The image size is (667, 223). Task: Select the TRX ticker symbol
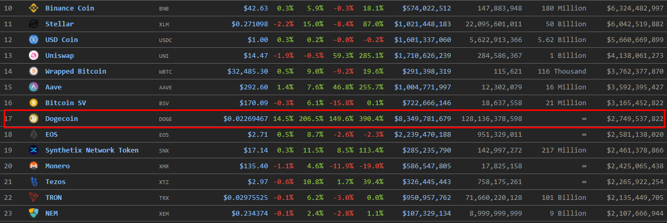tap(164, 198)
